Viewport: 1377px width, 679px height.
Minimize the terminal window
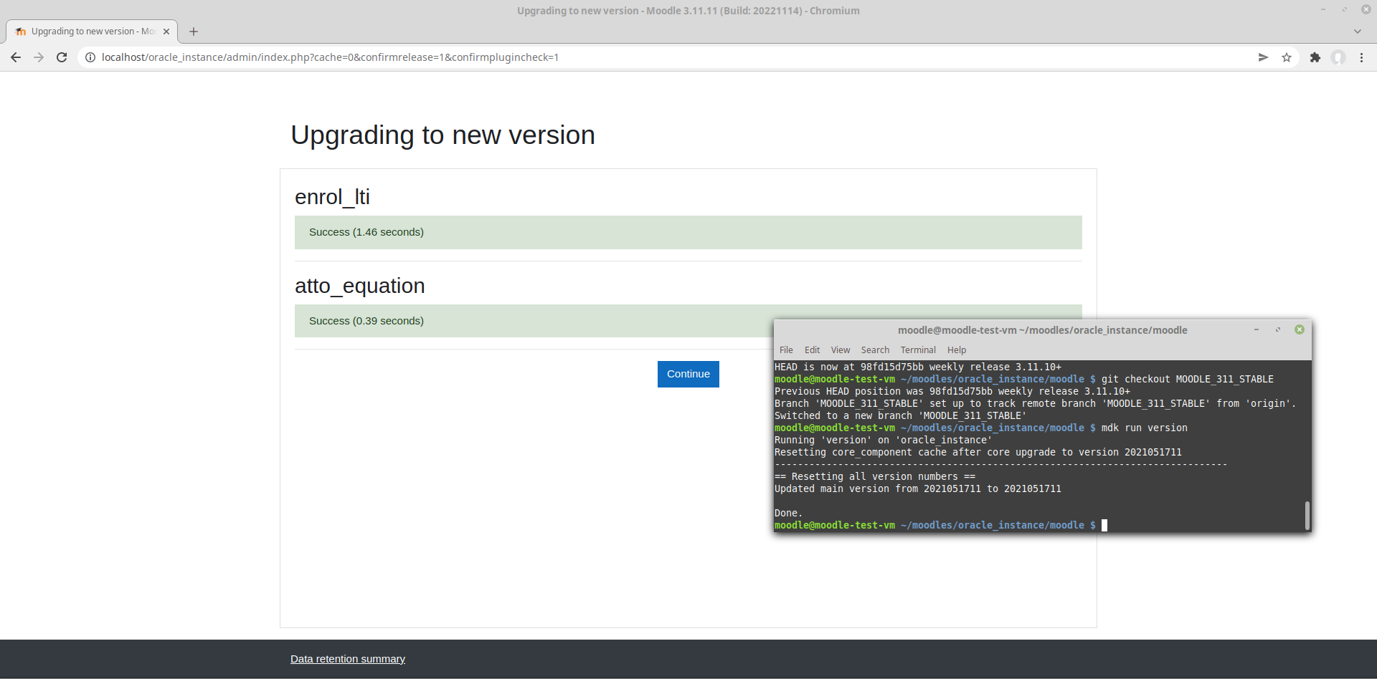point(1257,329)
